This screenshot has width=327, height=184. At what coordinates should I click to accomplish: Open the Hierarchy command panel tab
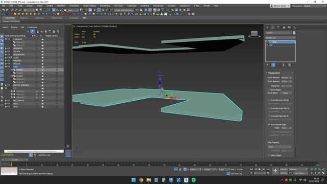[x=278, y=28]
